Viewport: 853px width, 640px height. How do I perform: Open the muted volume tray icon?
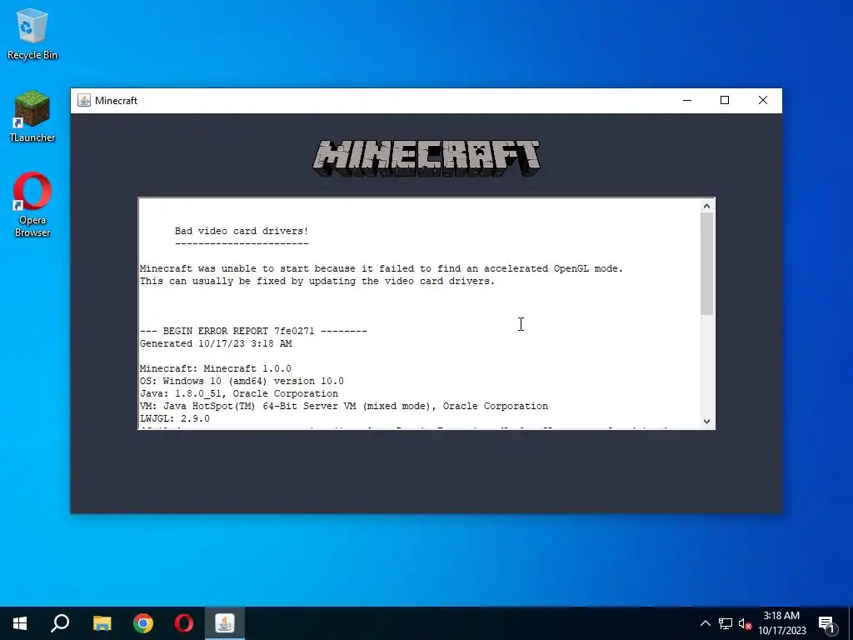746,623
